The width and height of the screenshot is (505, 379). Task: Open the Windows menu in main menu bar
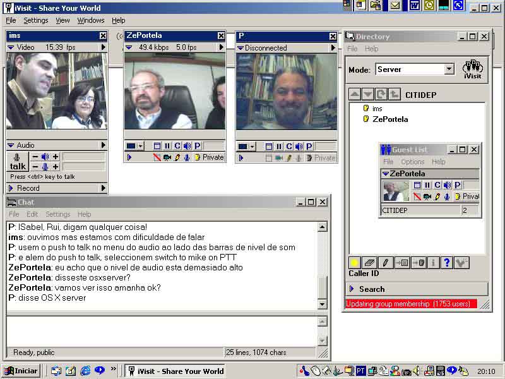coord(91,20)
